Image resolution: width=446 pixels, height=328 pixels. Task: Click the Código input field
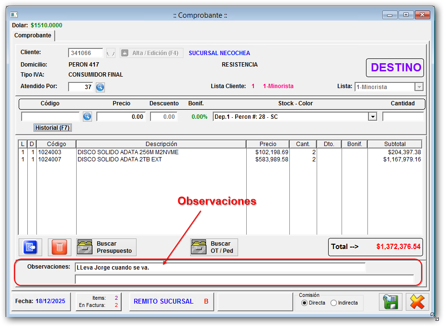pyautogui.click(x=50, y=116)
